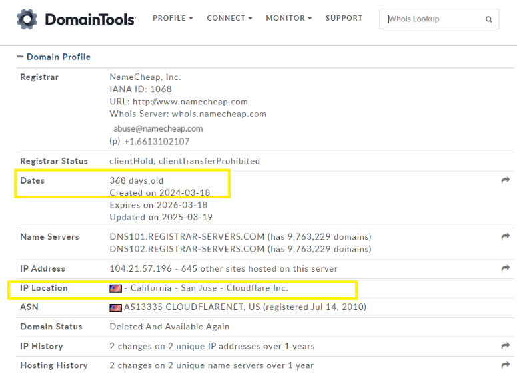This screenshot has height=378, width=517.
Task: Go to the SUPPORT page
Action: [344, 18]
